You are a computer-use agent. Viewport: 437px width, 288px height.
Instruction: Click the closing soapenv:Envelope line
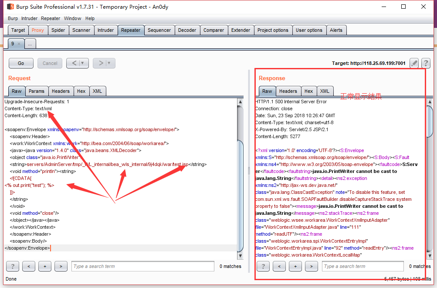(27, 248)
